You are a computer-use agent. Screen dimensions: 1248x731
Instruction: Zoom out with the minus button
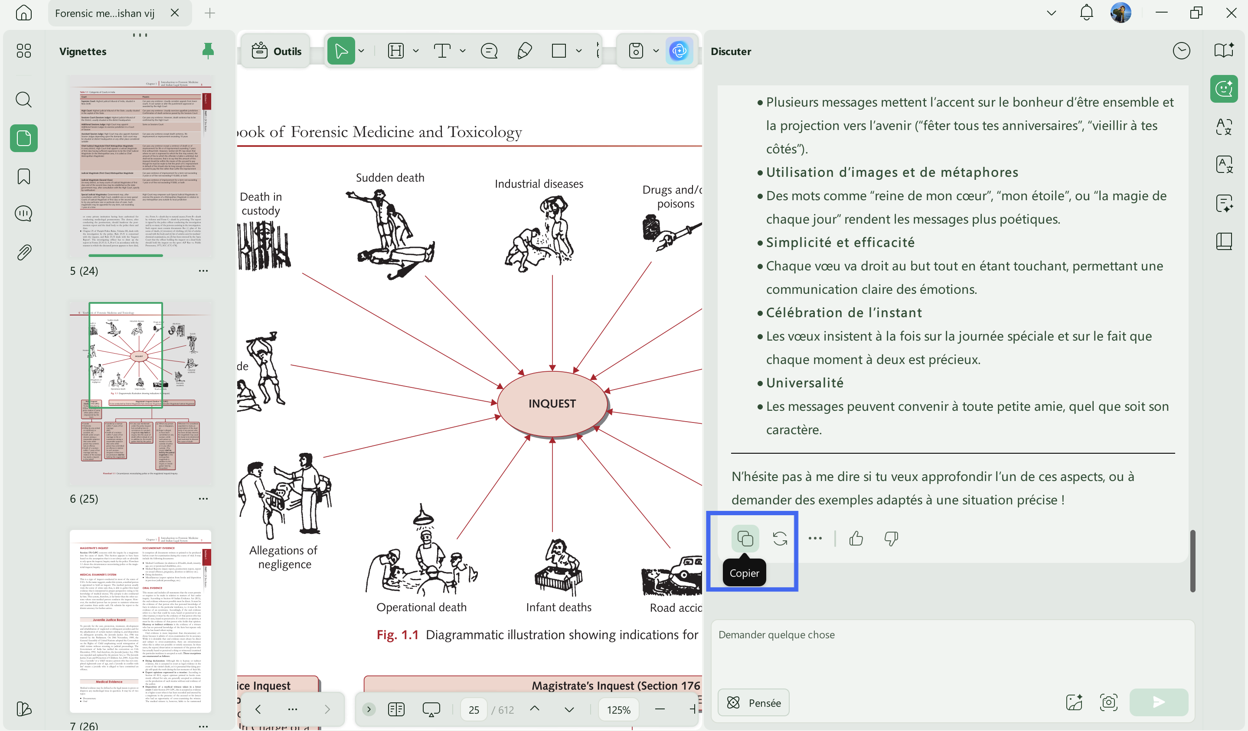pyautogui.click(x=660, y=709)
